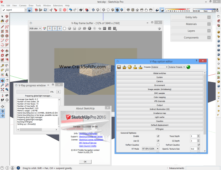Click the Zoom Extents tool

[x=2, y=90]
